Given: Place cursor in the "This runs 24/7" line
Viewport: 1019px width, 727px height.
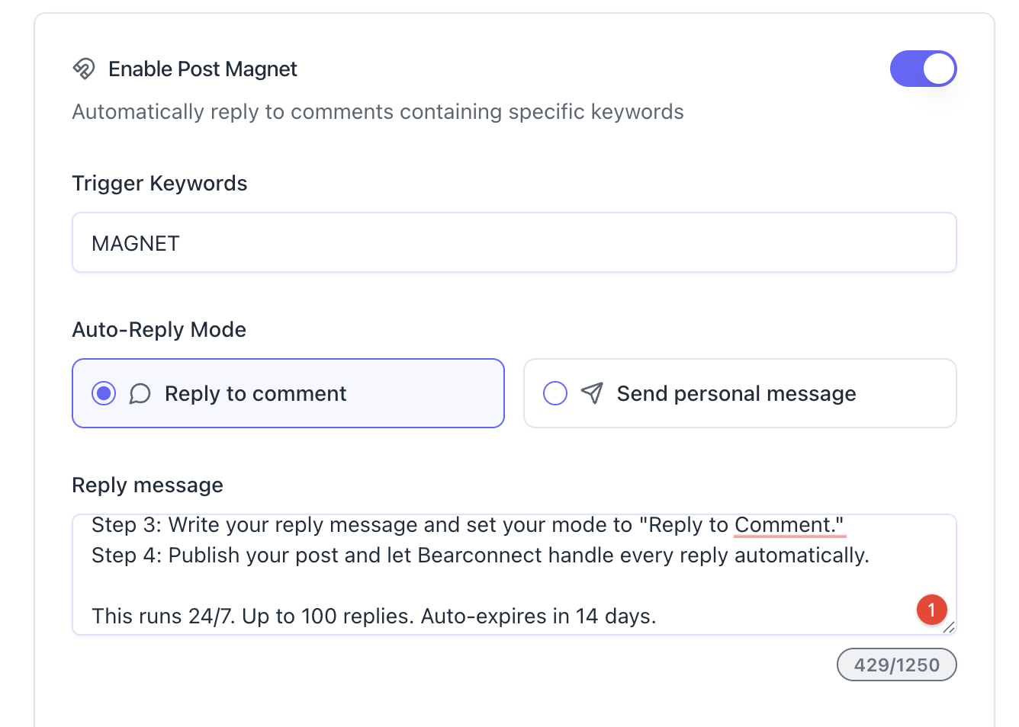Looking at the screenshot, I should click(374, 617).
